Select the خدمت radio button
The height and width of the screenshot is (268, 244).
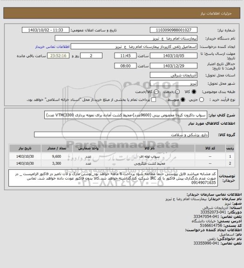tap(177, 92)
